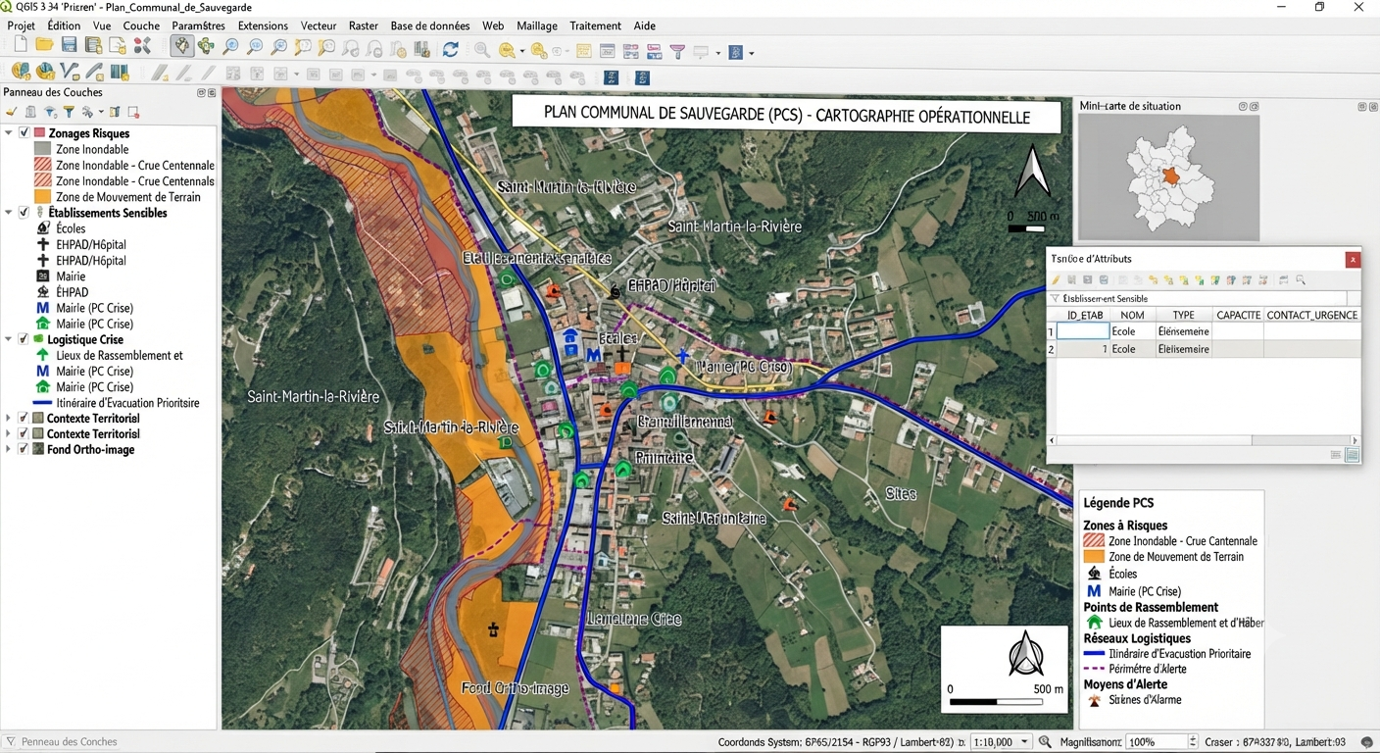This screenshot has width=1380, height=753.
Task: Click the CAPACITE column header
Action: pyautogui.click(x=1238, y=315)
